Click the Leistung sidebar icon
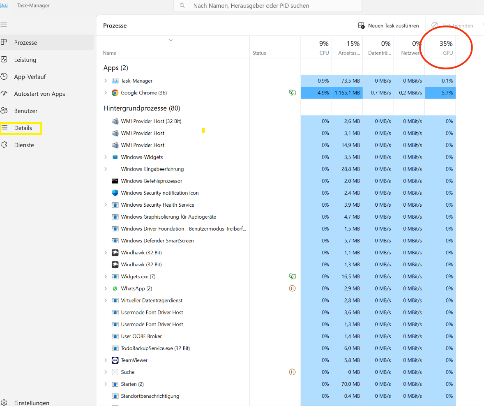 point(4,59)
